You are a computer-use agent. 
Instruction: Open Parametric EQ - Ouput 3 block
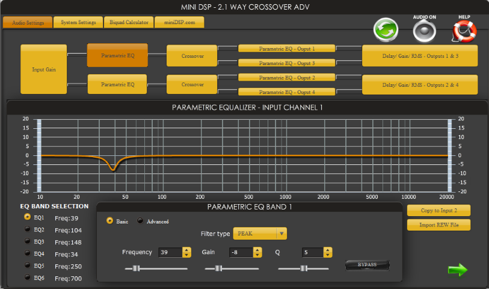286,63
